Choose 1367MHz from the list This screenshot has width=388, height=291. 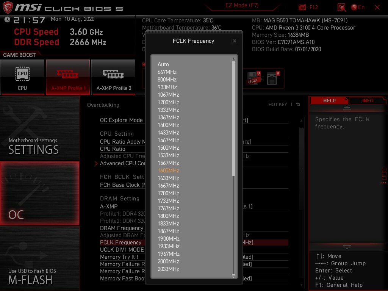pos(168,117)
